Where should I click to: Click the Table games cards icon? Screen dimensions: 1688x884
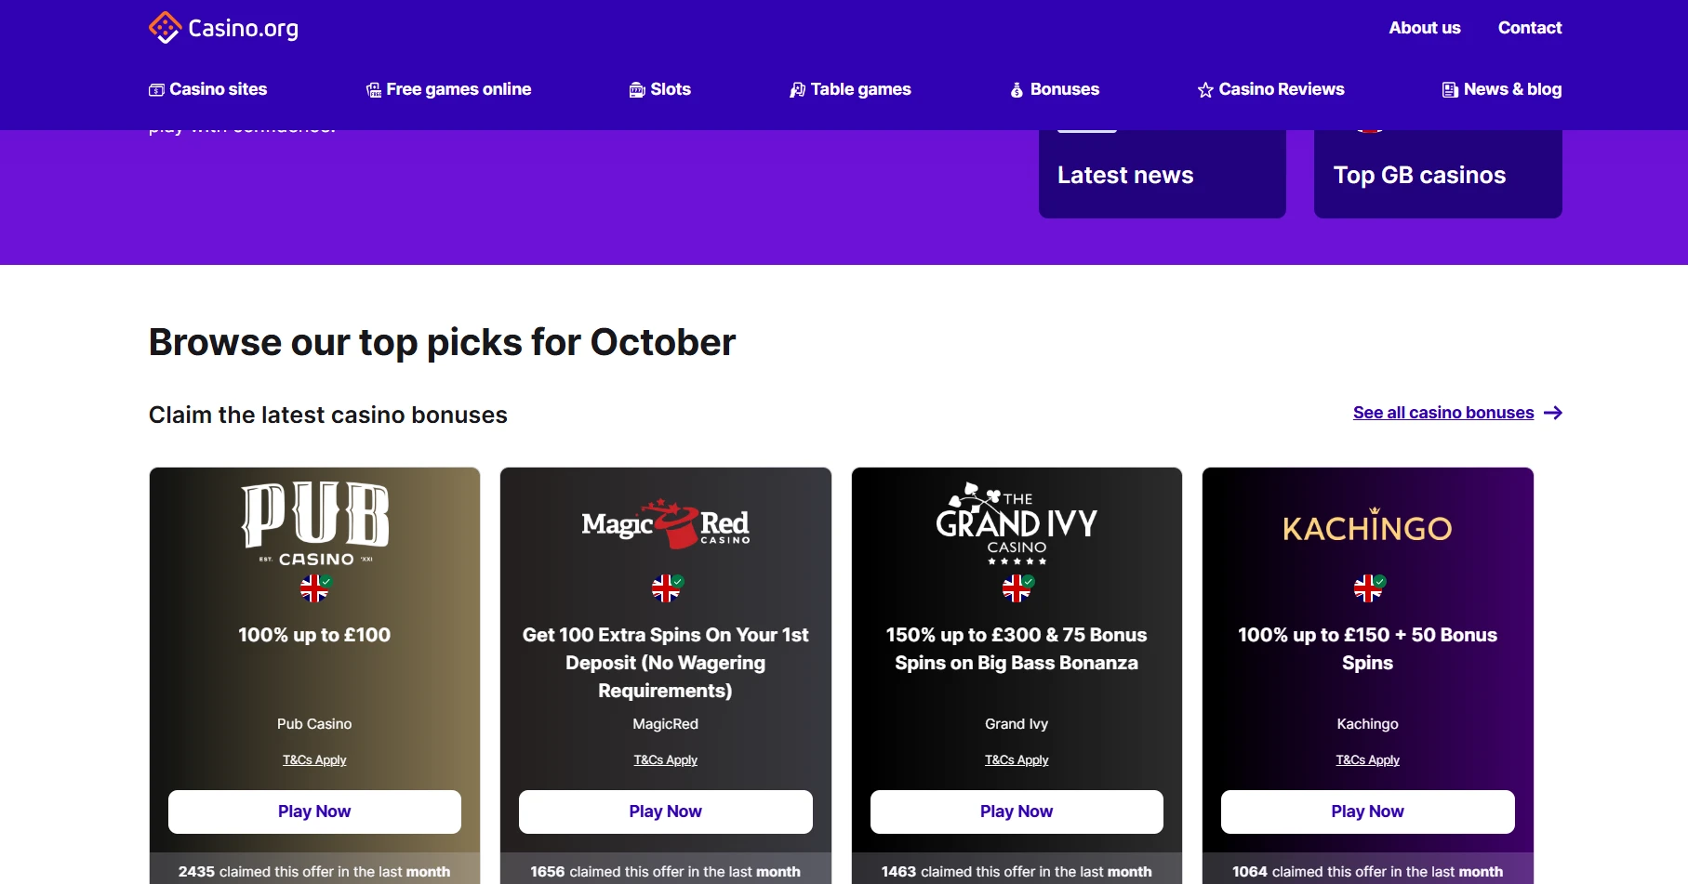click(797, 90)
